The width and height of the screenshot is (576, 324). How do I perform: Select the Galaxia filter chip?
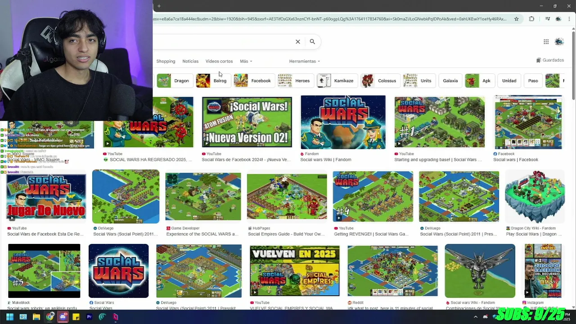450,81
